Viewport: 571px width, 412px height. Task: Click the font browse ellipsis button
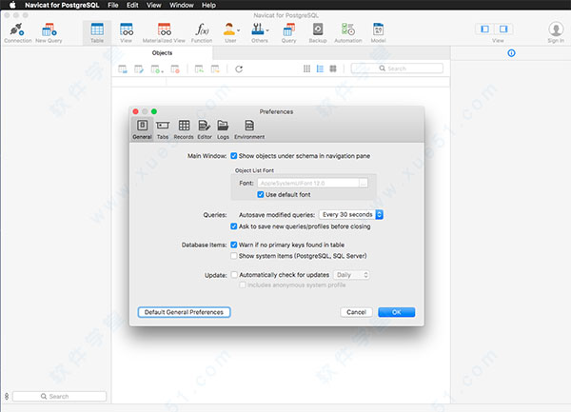[364, 183]
